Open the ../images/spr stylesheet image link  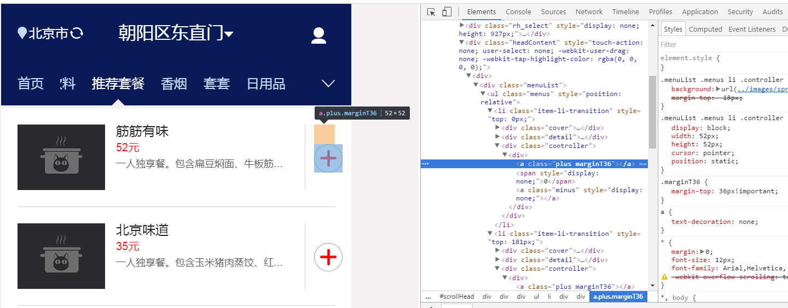click(x=762, y=89)
